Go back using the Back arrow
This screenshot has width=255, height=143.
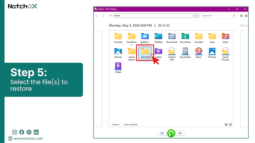pyautogui.click(x=97, y=16)
